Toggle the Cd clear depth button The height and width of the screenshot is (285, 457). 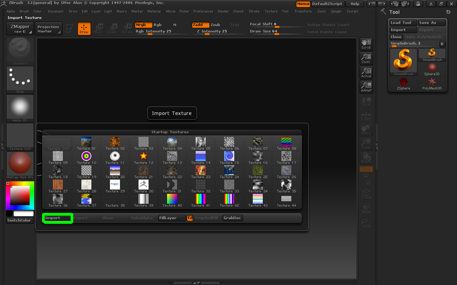190,218
